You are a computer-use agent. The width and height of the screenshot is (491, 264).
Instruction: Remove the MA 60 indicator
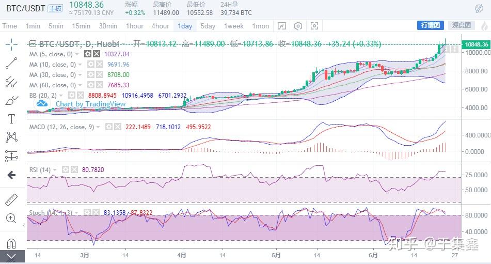100,85
